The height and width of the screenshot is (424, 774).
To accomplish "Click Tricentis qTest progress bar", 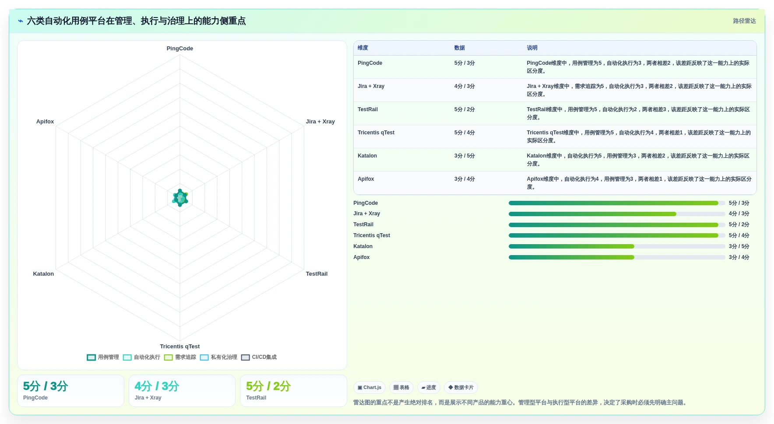I will 617,235.
